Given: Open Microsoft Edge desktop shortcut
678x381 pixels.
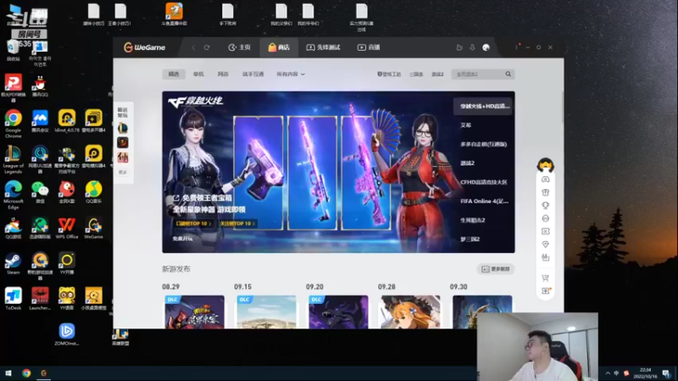Looking at the screenshot, I should click(x=14, y=195).
